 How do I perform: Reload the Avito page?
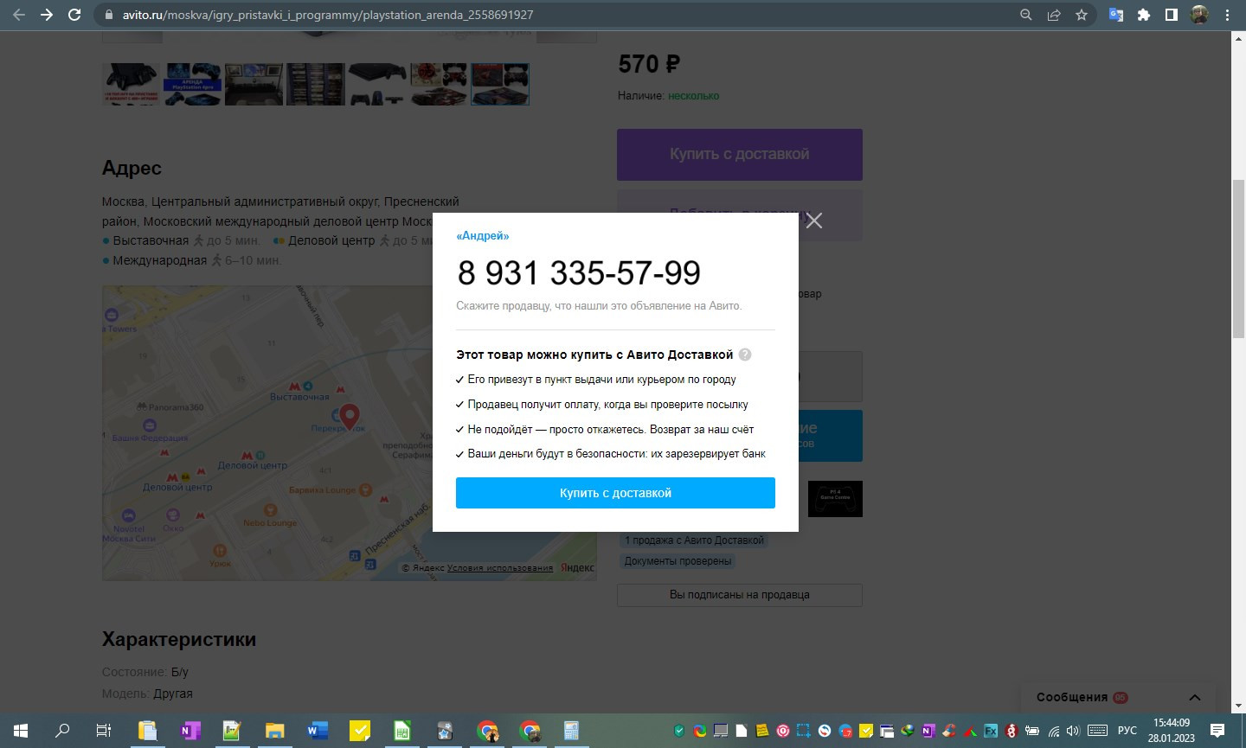74,15
